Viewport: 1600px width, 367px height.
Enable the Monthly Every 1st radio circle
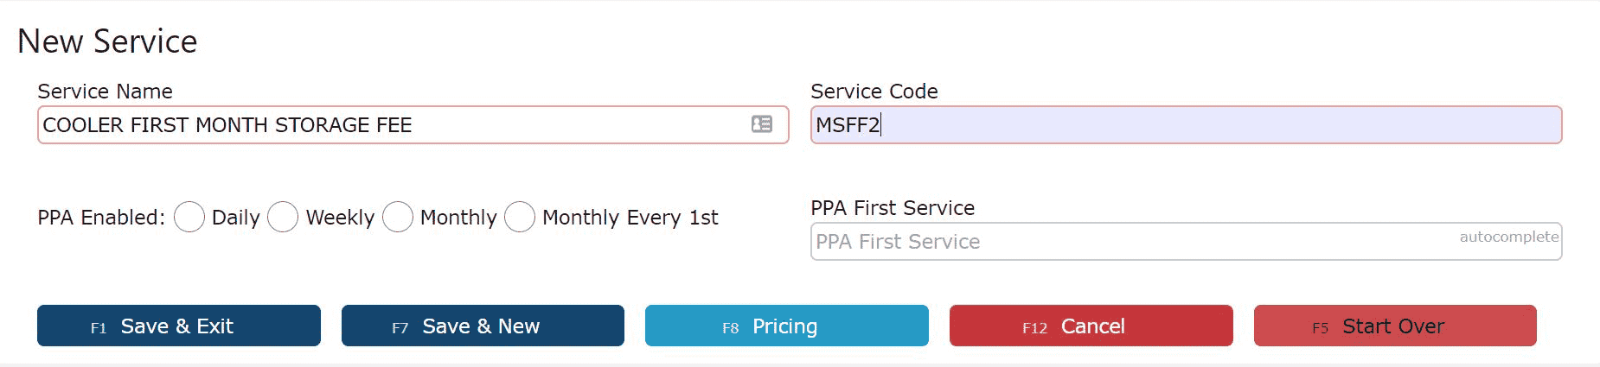pyautogui.click(x=519, y=217)
